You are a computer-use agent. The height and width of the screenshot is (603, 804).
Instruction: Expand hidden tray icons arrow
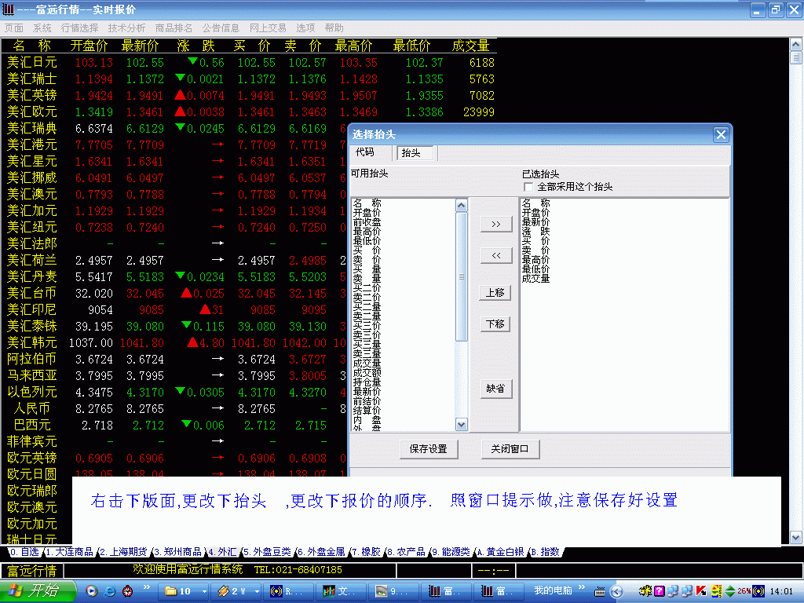pos(616,592)
